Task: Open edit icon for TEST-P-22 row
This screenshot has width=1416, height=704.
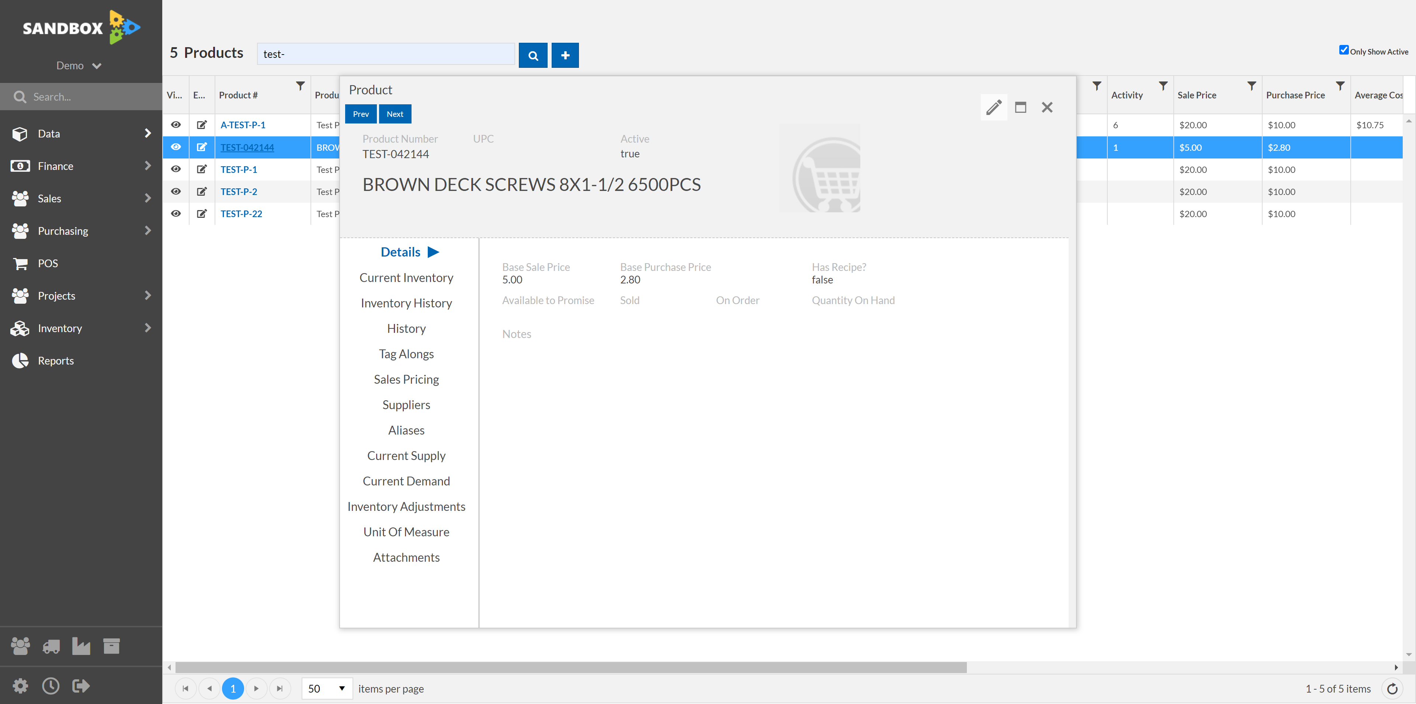Action: coord(202,213)
